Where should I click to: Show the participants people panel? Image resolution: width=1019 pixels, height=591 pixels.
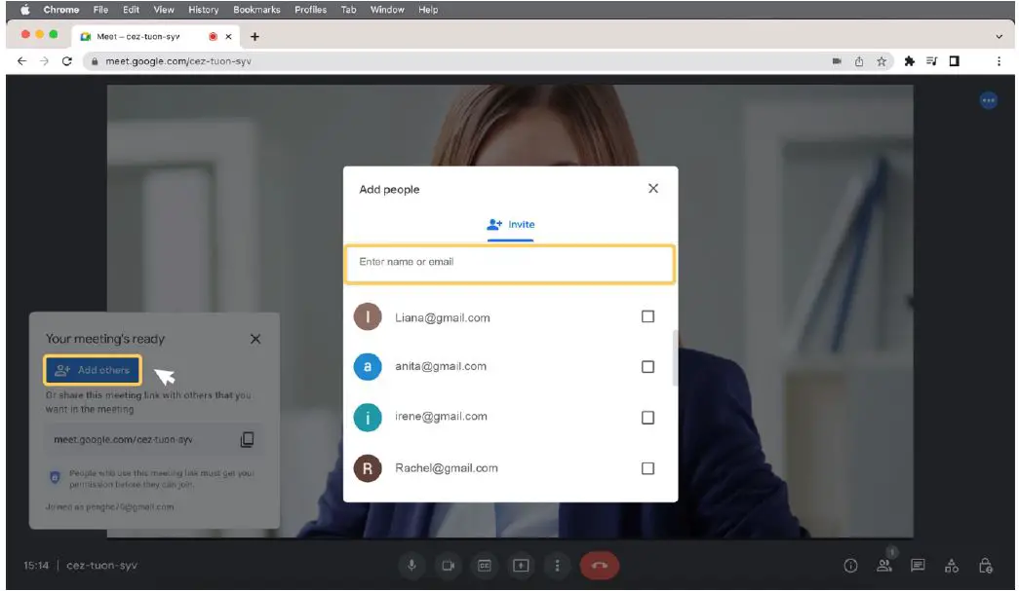point(884,566)
